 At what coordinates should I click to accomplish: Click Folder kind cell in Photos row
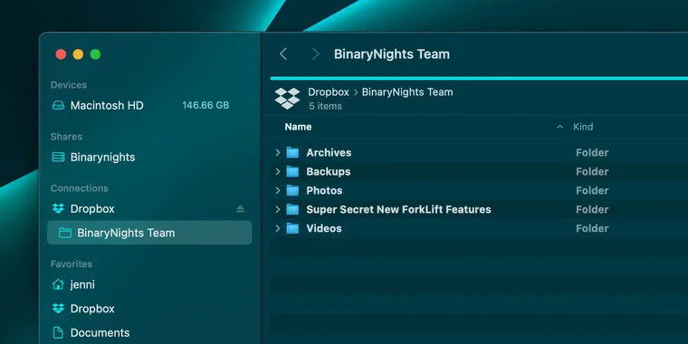point(592,190)
